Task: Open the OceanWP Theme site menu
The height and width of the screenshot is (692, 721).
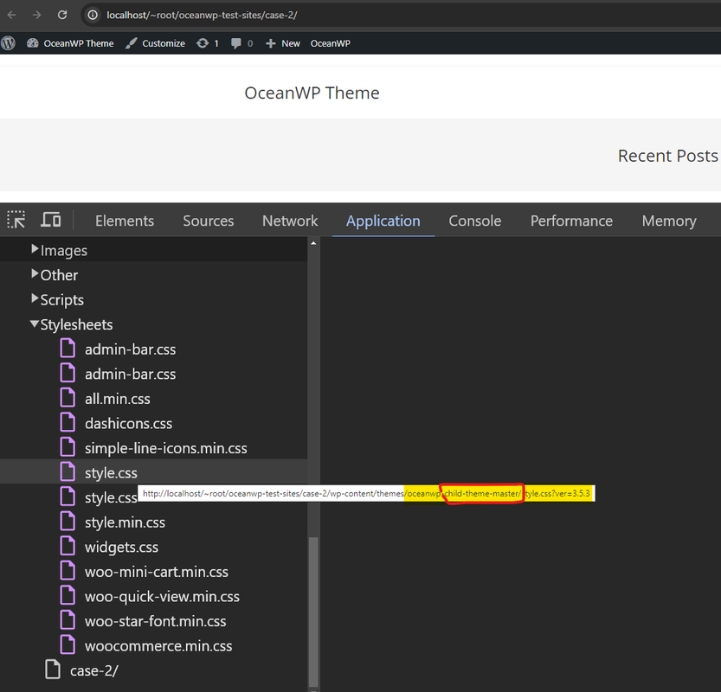Action: click(x=70, y=43)
